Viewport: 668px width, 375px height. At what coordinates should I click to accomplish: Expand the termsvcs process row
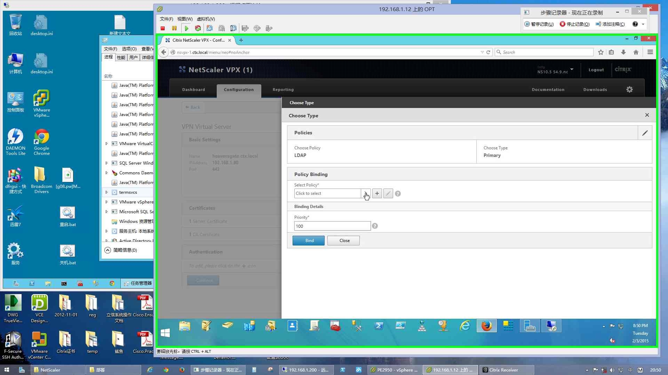click(106, 192)
